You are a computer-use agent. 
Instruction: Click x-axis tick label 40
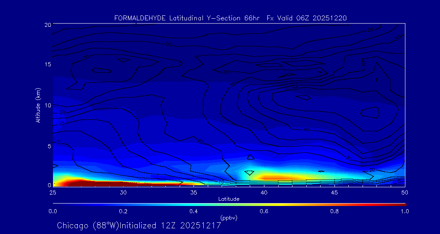coord(264,193)
